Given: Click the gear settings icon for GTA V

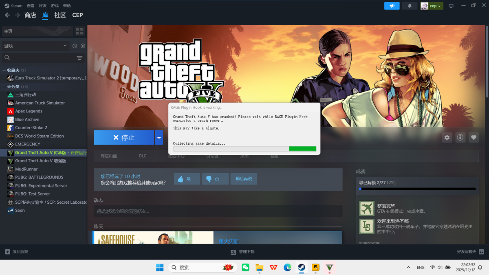Looking at the screenshot, I should coord(447,138).
